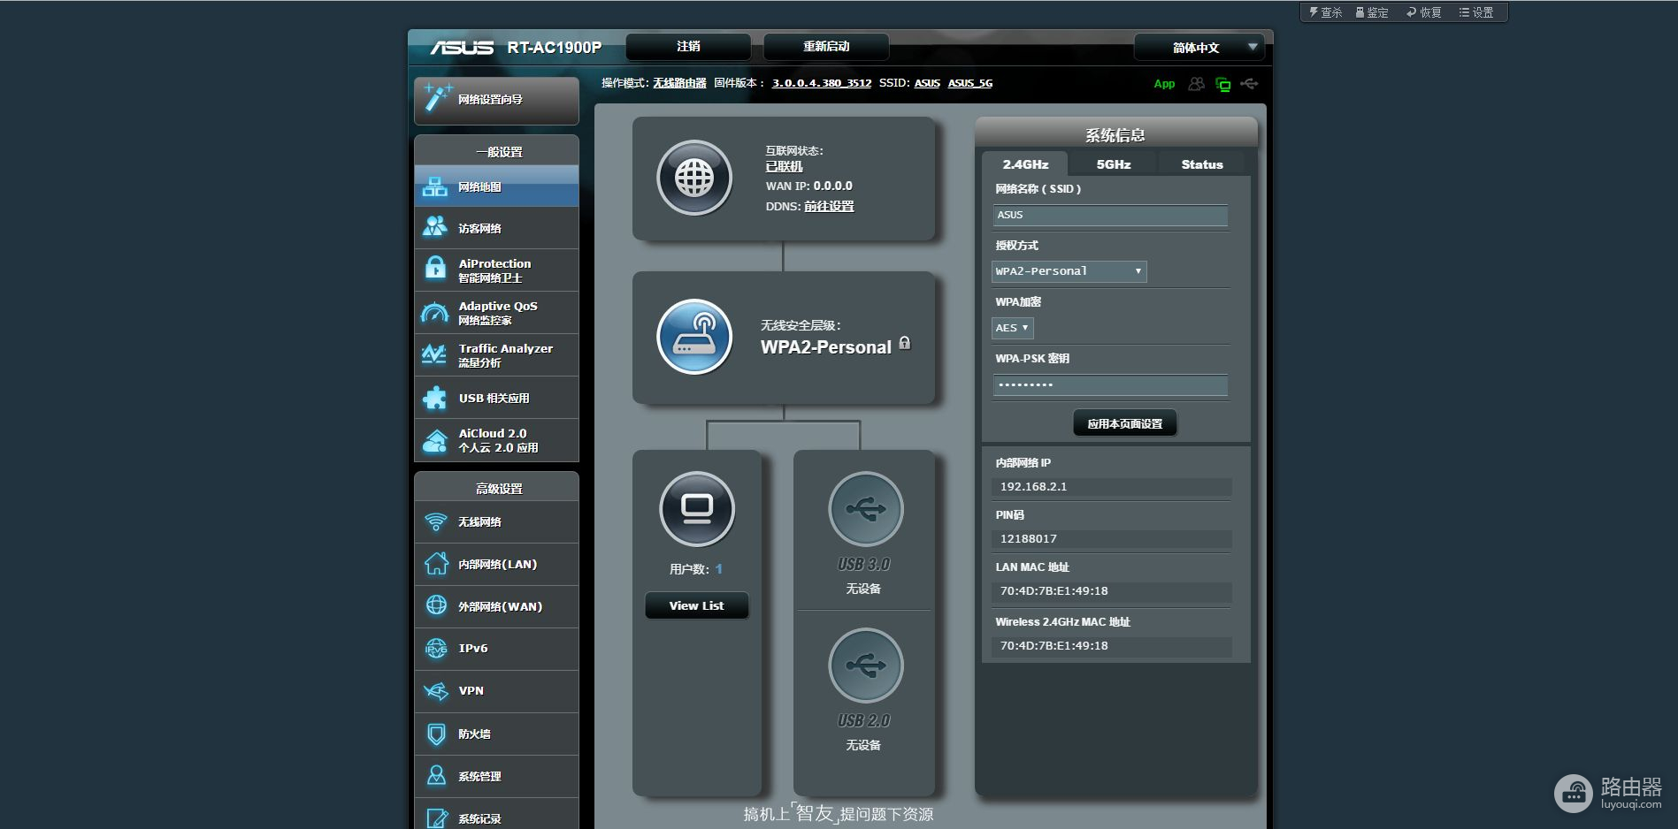Open the DDNS 前往设置 link

[x=829, y=206]
